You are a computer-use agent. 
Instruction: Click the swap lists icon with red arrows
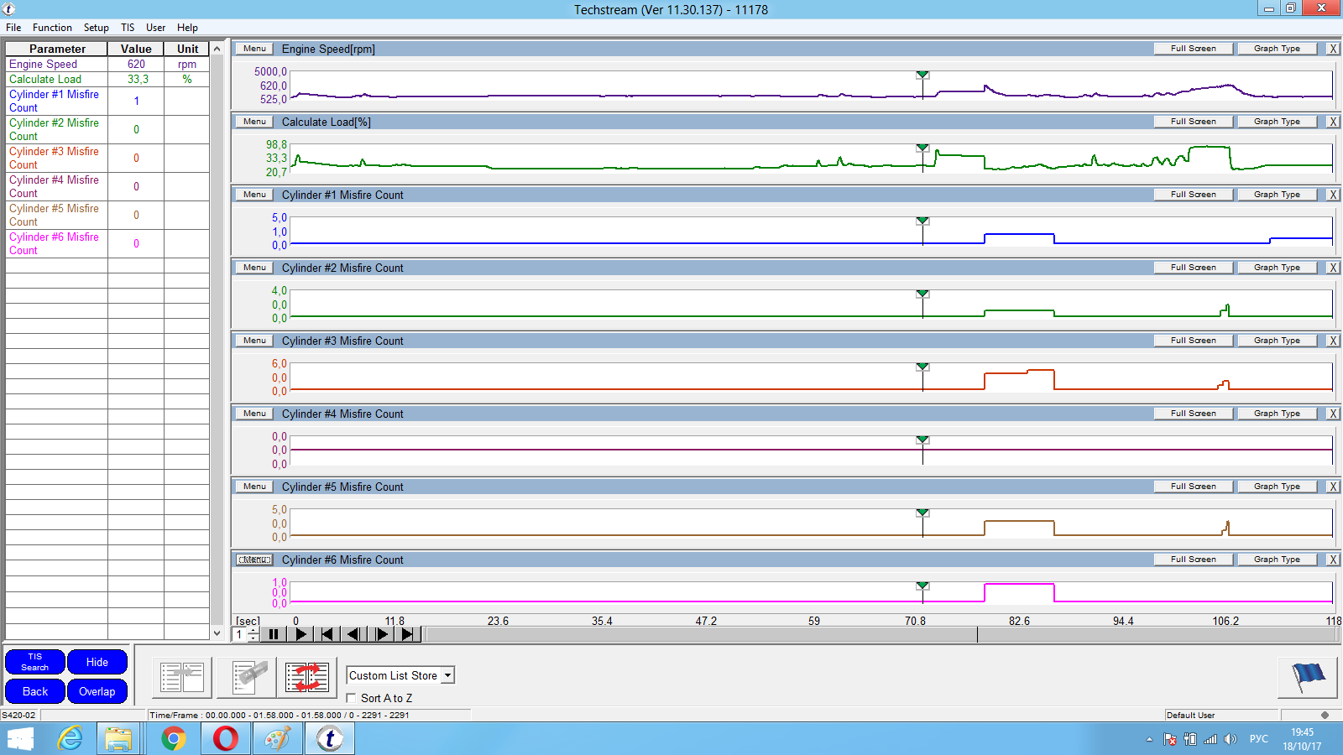[x=306, y=677]
